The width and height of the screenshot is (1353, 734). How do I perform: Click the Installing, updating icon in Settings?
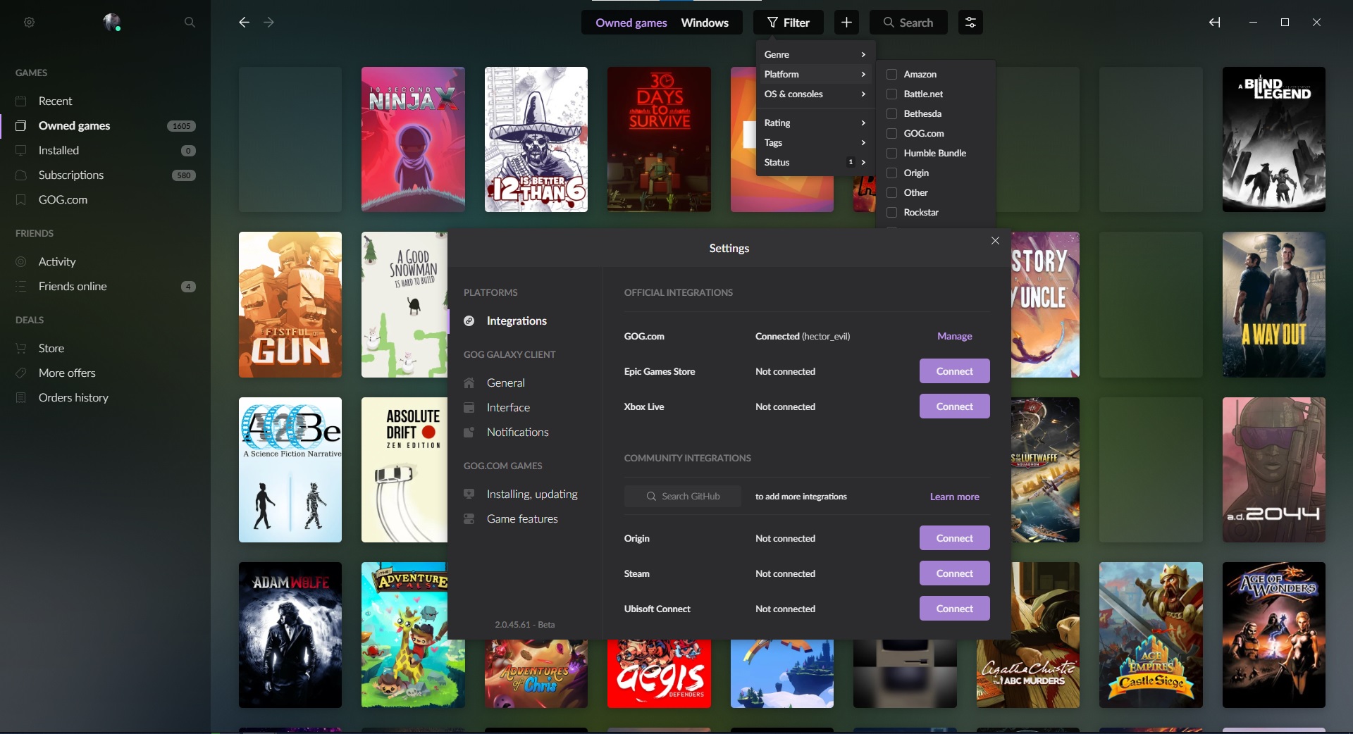pos(469,494)
